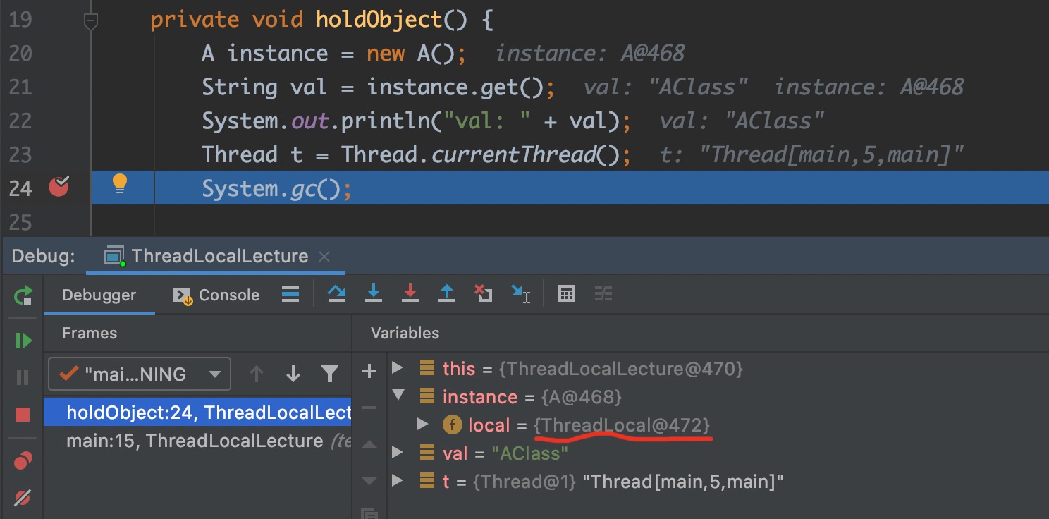Click the Step Over button

click(337, 294)
